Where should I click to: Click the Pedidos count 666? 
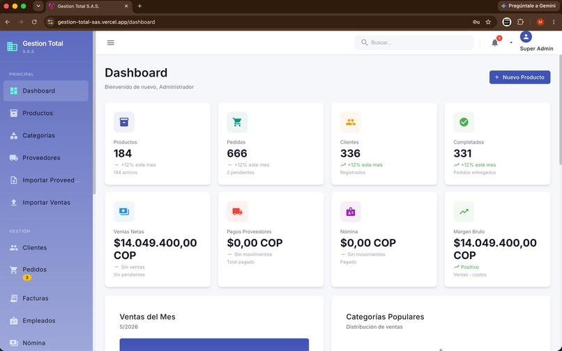pos(237,154)
